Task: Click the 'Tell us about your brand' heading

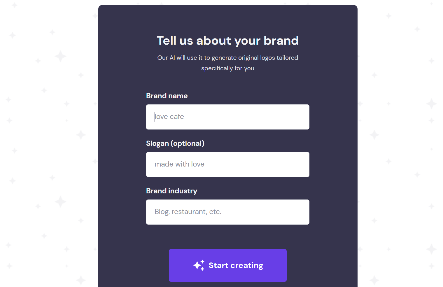Action: (x=227, y=41)
